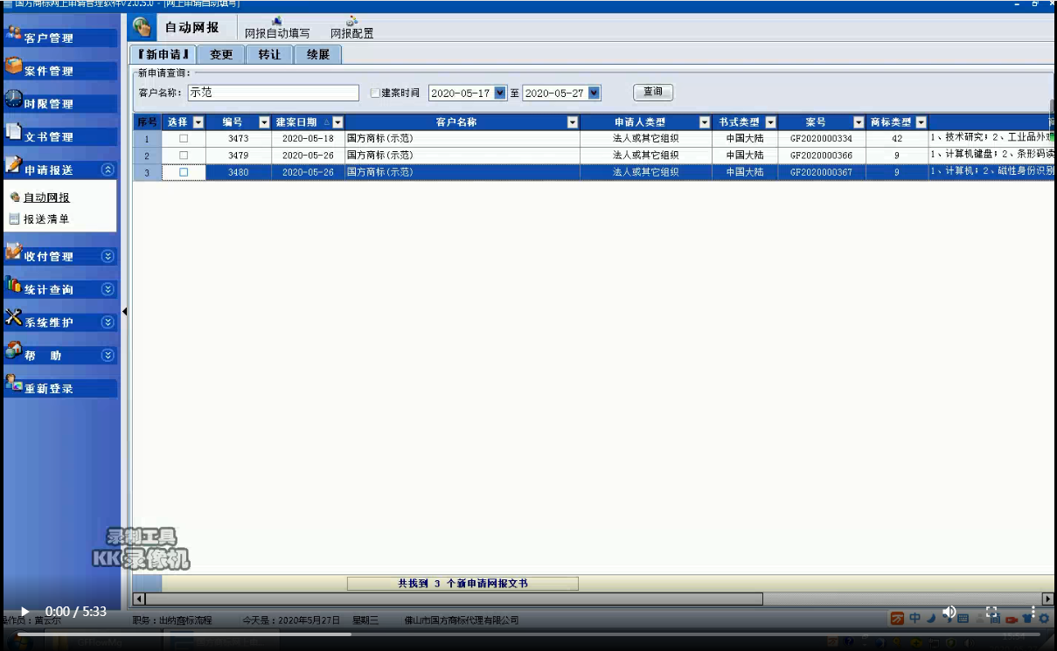
Task: Toggle video fullscreen icon
Action: coord(991,613)
